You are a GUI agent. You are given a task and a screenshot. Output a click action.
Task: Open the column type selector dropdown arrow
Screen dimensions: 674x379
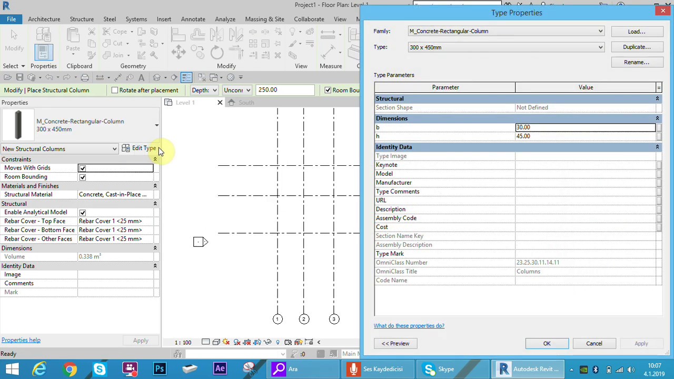click(156, 125)
